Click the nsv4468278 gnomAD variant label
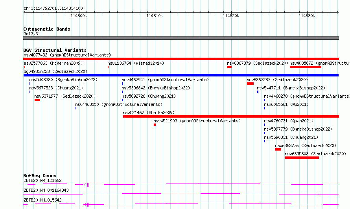 coord(307,96)
